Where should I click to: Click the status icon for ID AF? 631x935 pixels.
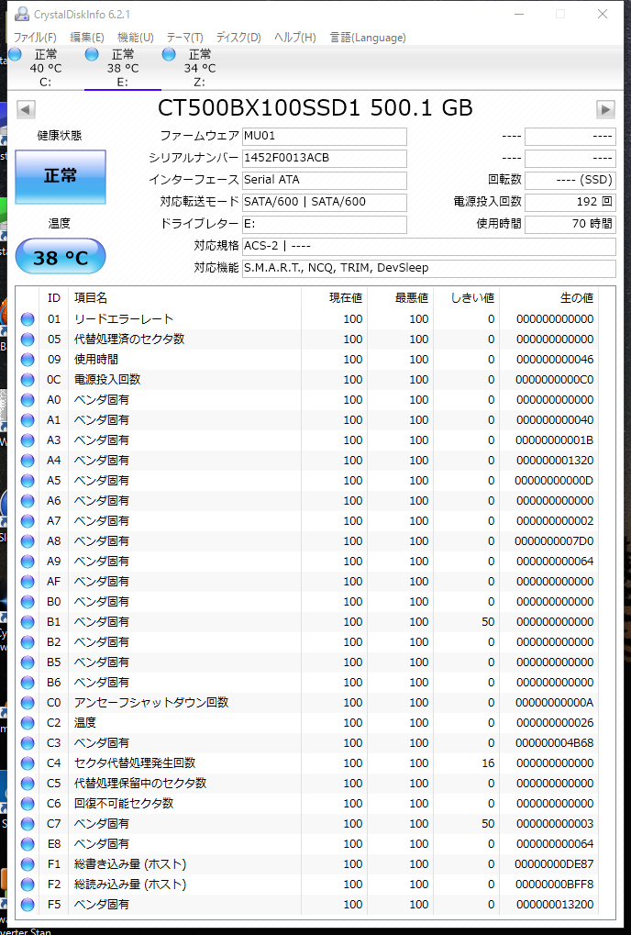click(x=28, y=582)
